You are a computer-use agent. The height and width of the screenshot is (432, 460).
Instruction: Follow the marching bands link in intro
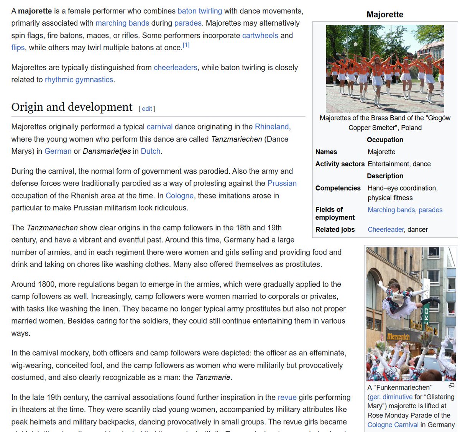point(122,23)
